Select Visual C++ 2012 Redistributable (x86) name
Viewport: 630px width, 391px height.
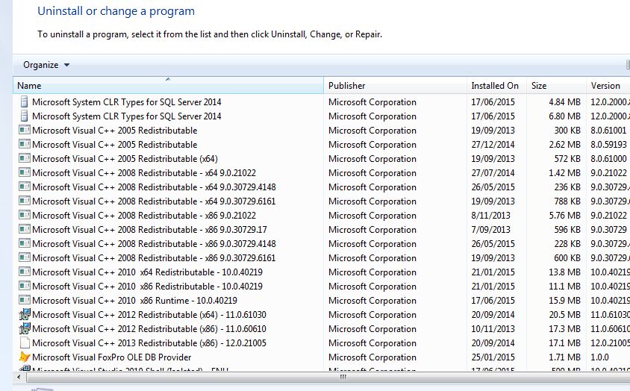coord(149,329)
